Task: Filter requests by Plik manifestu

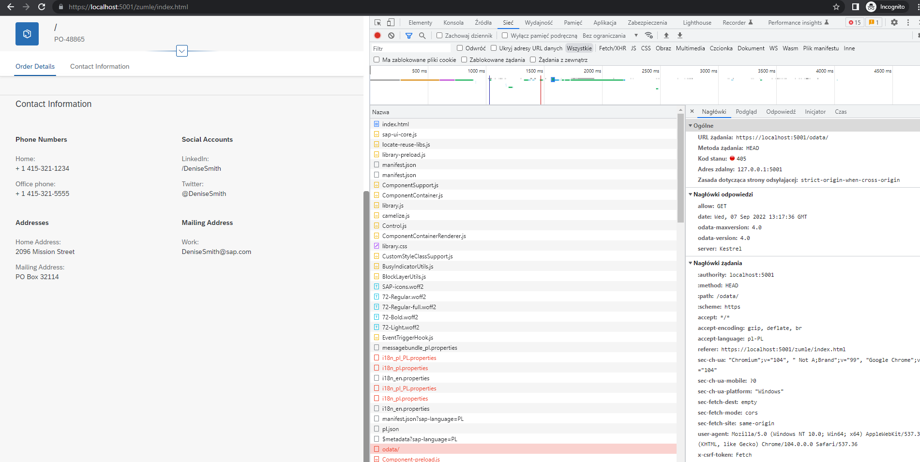Action: click(x=821, y=48)
